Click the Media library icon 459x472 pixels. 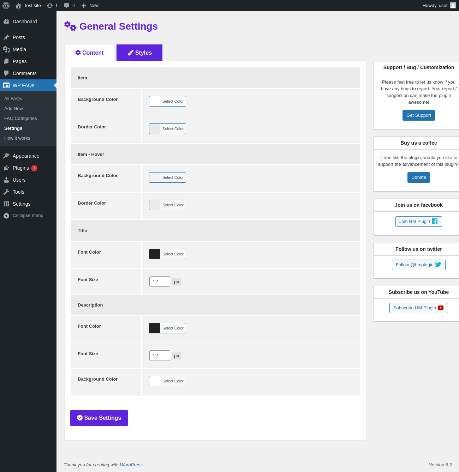pyautogui.click(x=6, y=49)
